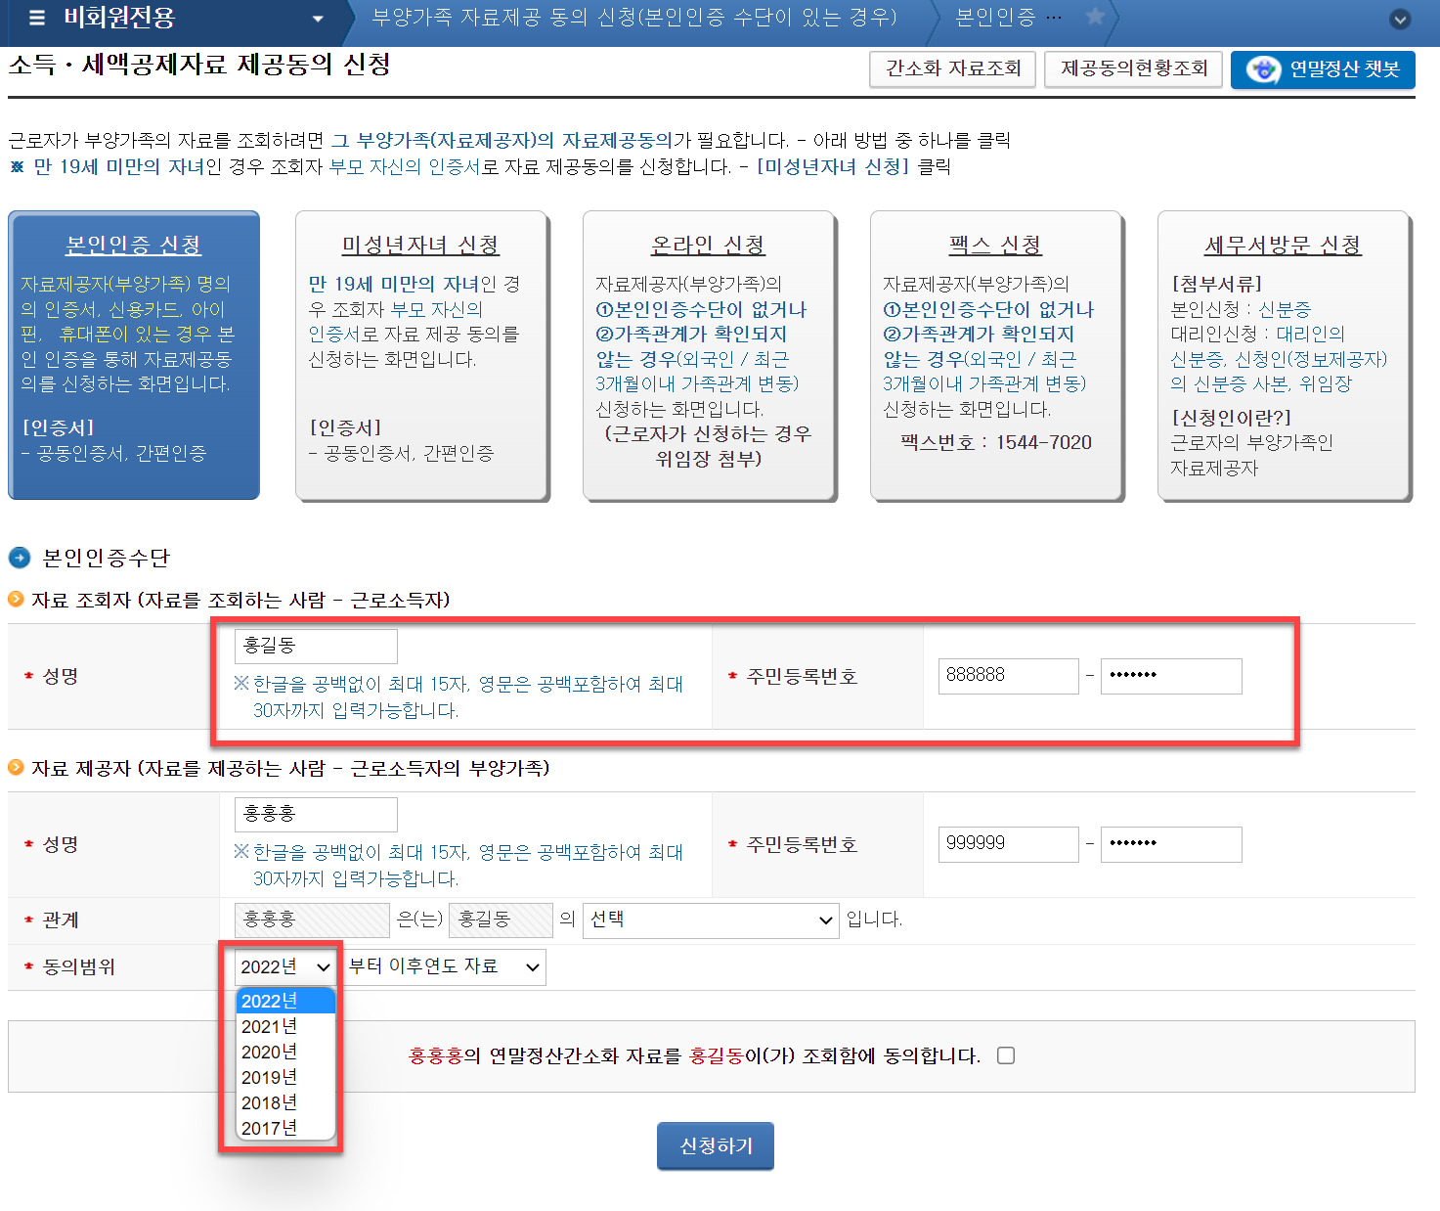This screenshot has height=1211, width=1440.
Task: Select the 온라인 신청 tab card
Action: pyautogui.click(x=709, y=355)
